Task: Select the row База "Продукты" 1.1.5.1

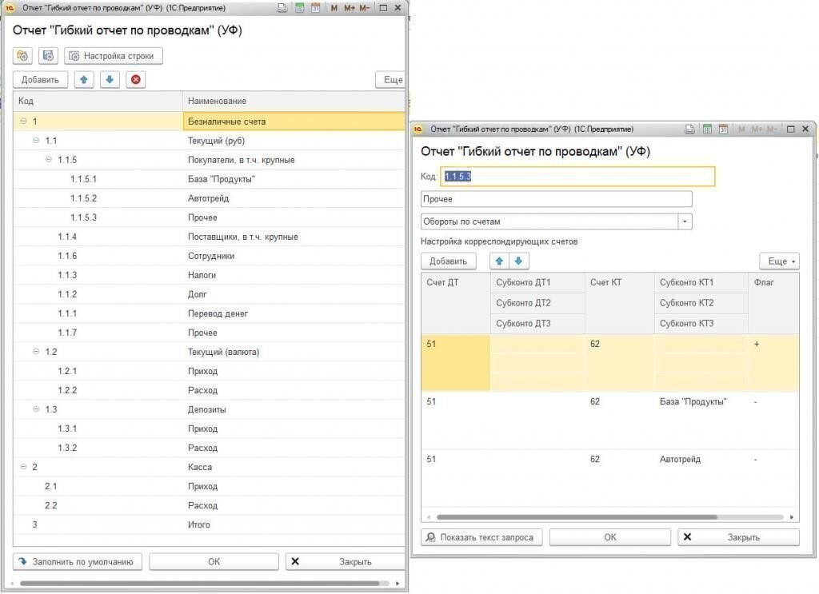Action: pyautogui.click(x=209, y=179)
